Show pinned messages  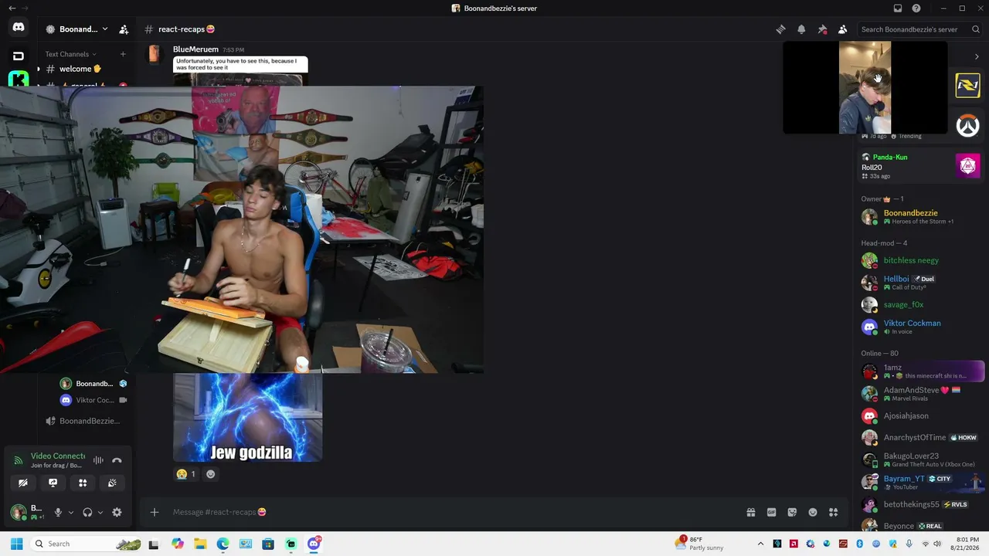pos(822,29)
